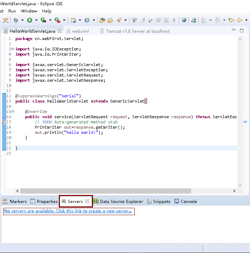Click the New Servlet icon

(87, 20)
